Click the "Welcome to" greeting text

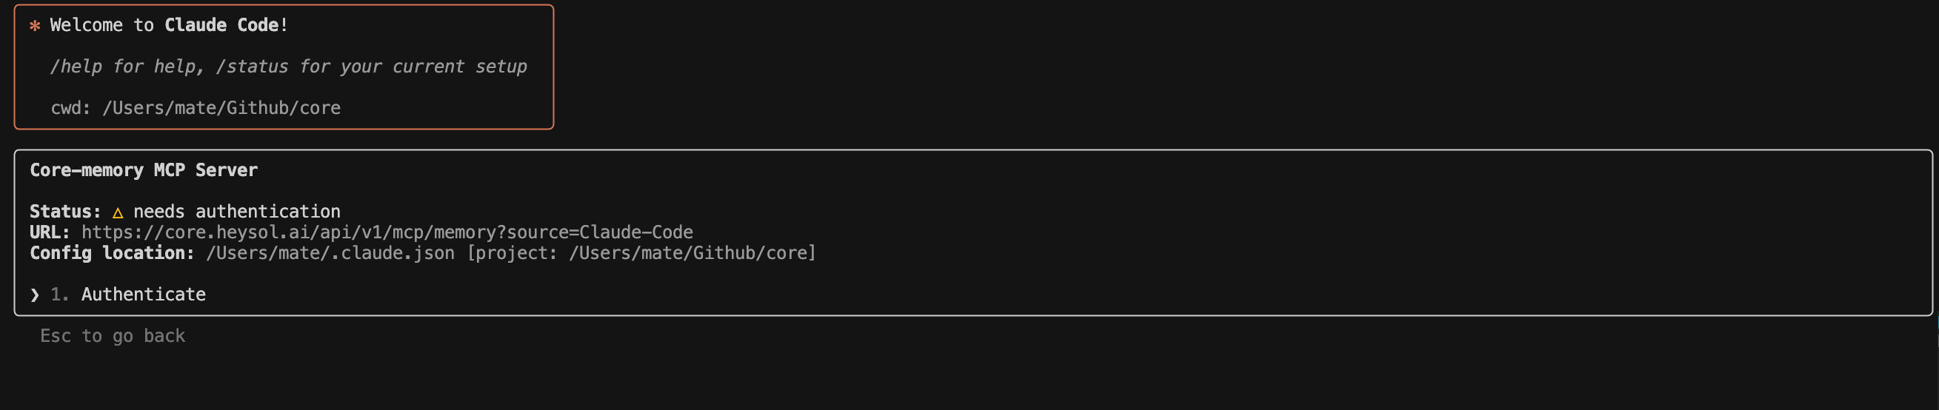pyautogui.click(x=101, y=26)
